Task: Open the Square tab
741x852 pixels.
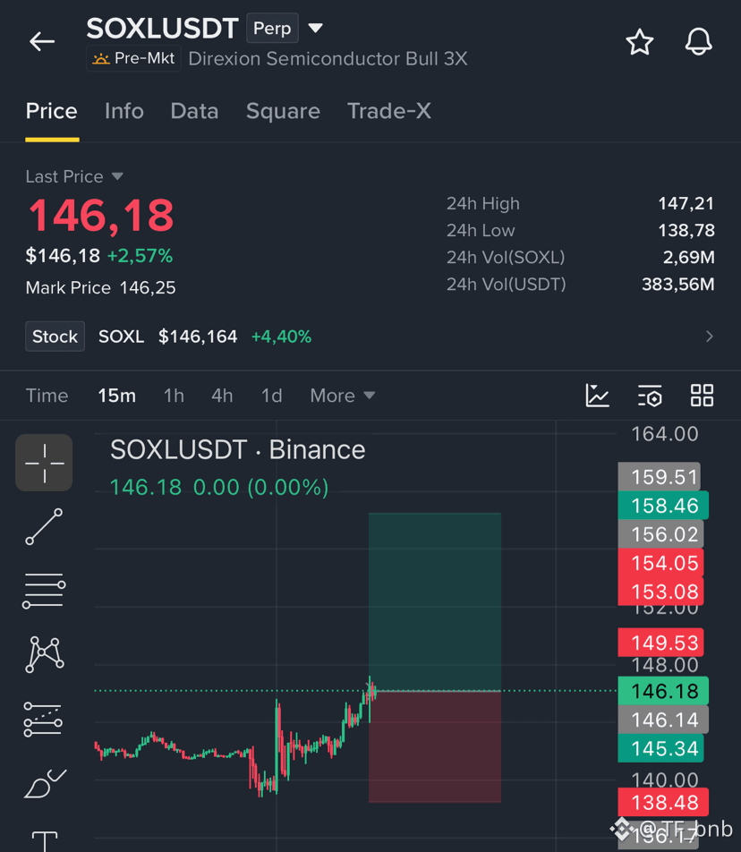Action: tap(283, 111)
